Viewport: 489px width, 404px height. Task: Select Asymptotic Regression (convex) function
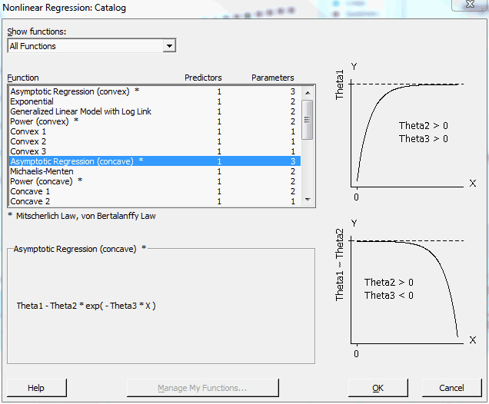click(75, 91)
